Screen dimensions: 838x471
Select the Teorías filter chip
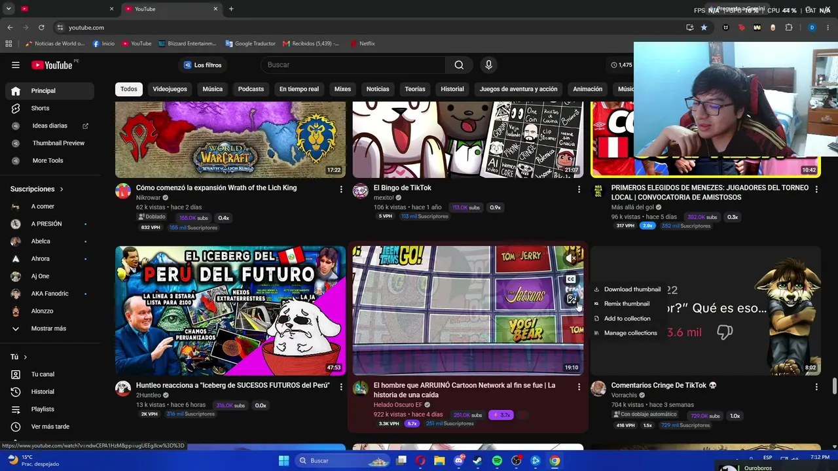415,89
